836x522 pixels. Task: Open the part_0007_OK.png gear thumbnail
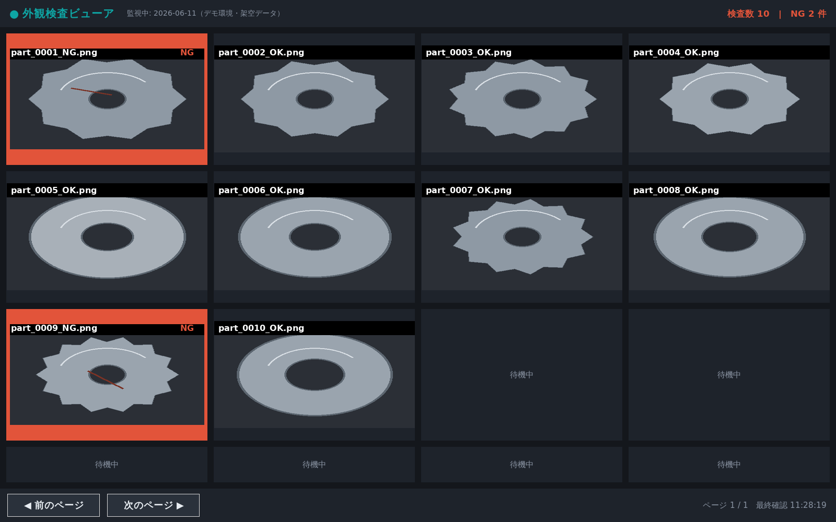coord(522,237)
